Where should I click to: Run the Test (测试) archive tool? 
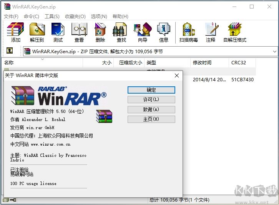[58, 32]
